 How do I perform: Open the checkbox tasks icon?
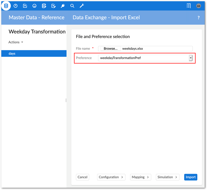(25, 6)
